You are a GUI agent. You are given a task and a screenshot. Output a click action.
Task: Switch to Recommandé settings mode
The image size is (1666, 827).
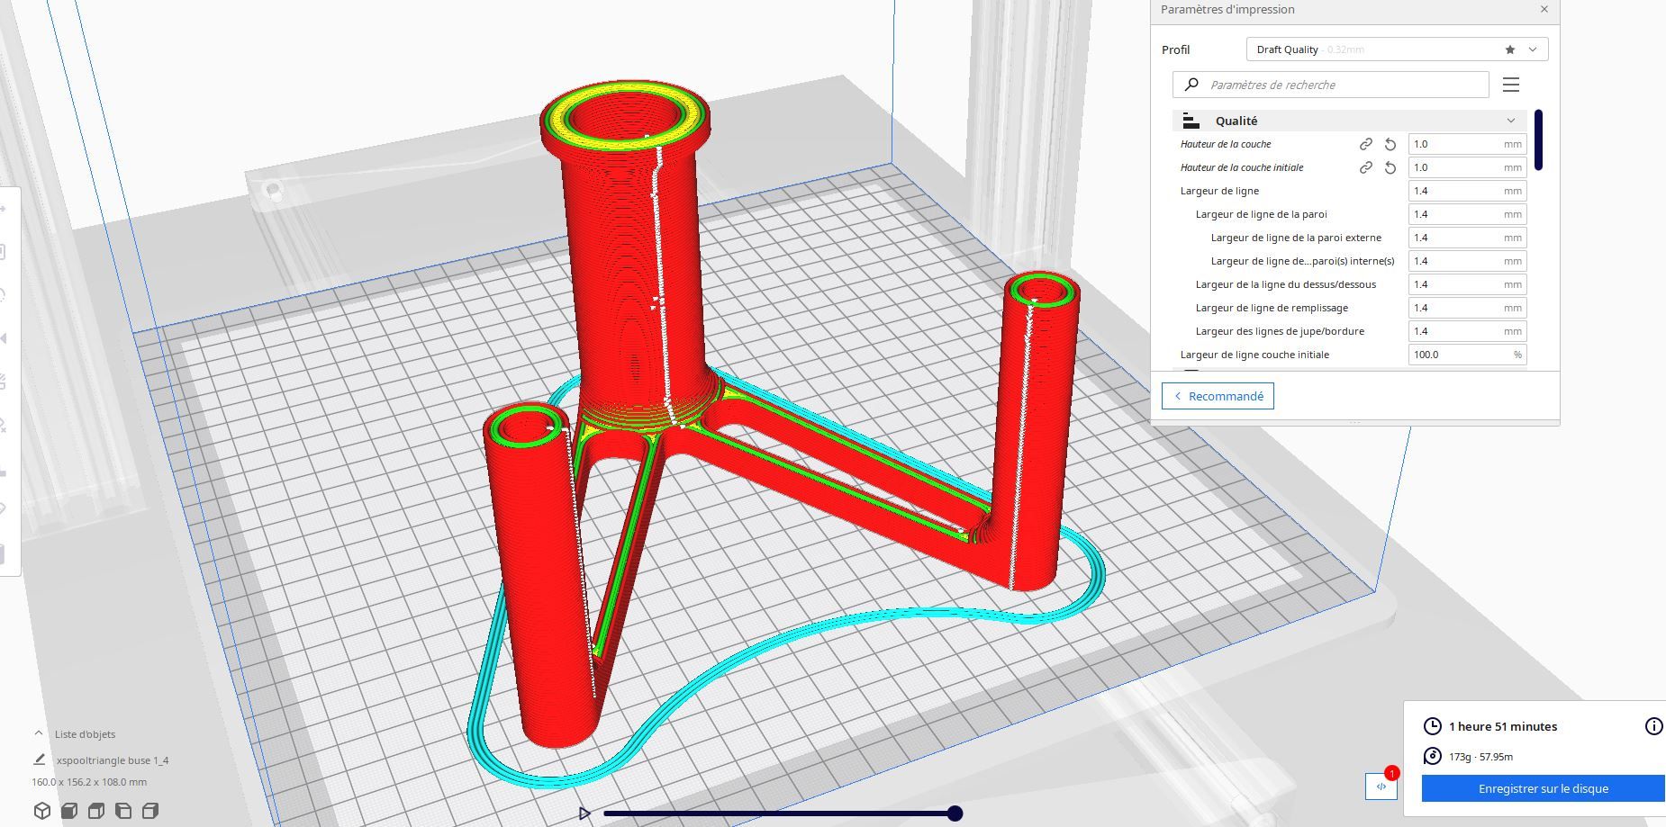[1218, 396]
